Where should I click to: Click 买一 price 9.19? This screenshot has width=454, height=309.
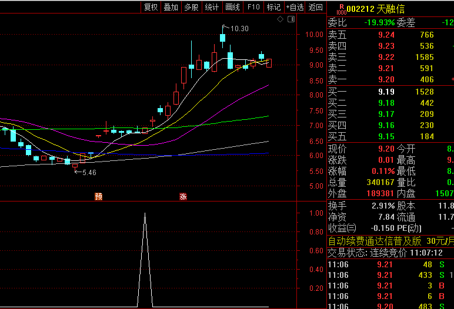(386, 92)
